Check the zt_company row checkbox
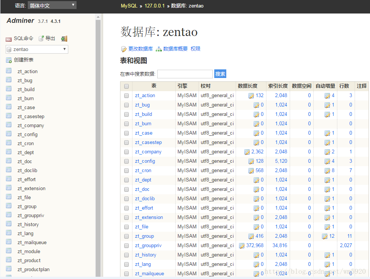The height and width of the screenshot is (279, 370). [x=126, y=152]
